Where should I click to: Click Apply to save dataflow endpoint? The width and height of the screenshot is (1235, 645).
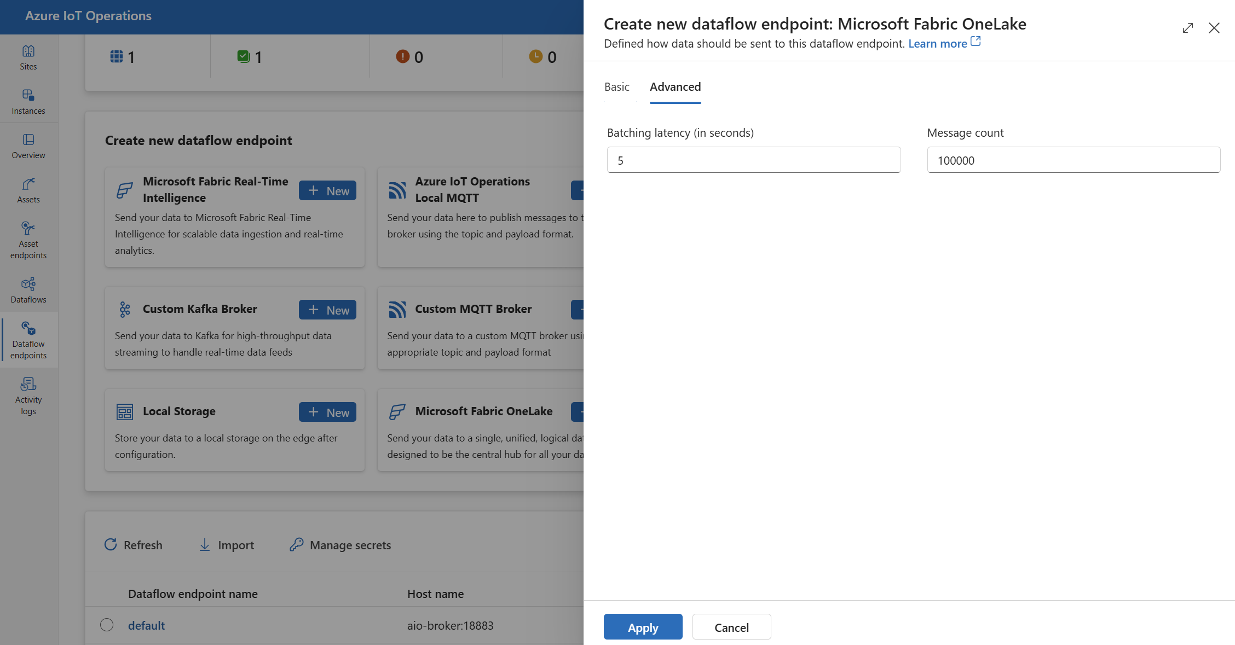642,626
